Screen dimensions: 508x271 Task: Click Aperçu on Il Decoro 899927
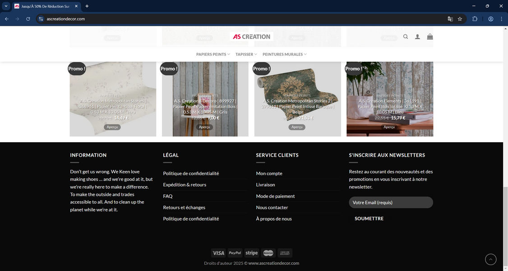204,127
